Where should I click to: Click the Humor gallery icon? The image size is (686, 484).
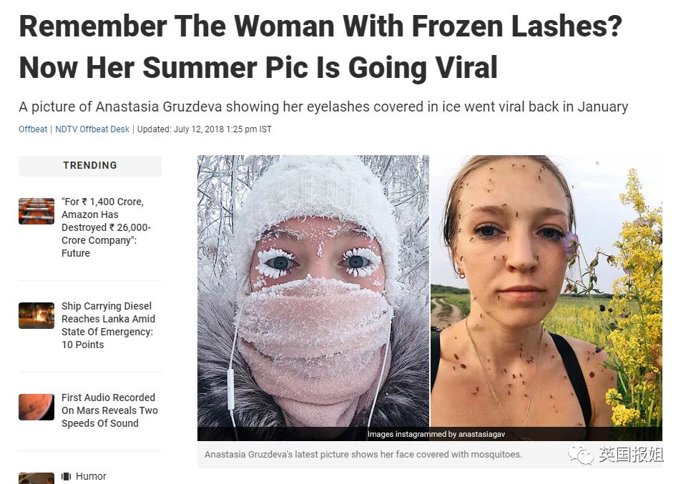click(66, 476)
